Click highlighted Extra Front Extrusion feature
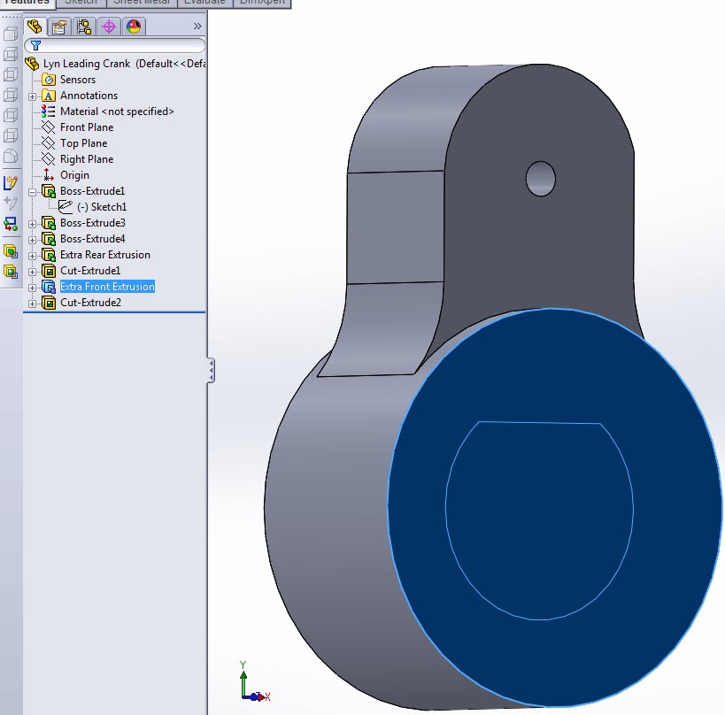This screenshot has width=725, height=715. [107, 287]
